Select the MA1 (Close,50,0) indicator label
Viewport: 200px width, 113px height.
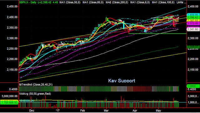pyautogui.click(x=70, y=2)
